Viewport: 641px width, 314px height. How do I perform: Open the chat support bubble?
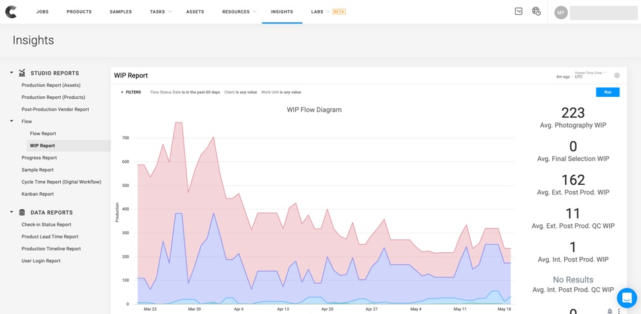tap(626, 297)
